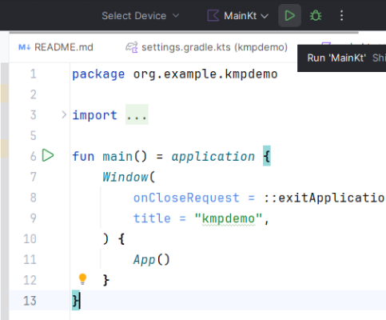
Task: Click the "application" call on line 6
Action: 213,157
